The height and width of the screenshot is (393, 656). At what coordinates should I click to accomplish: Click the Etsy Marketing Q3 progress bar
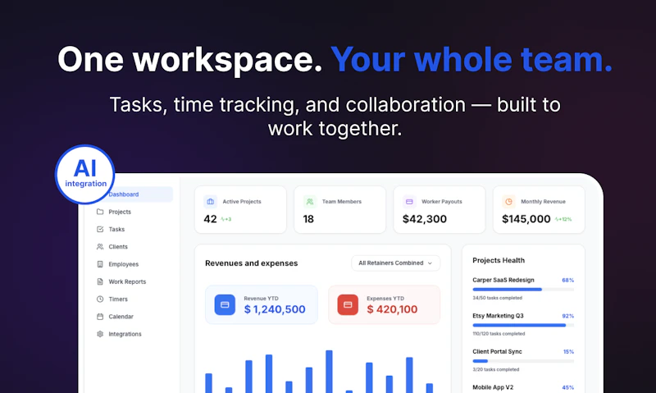[523, 325]
